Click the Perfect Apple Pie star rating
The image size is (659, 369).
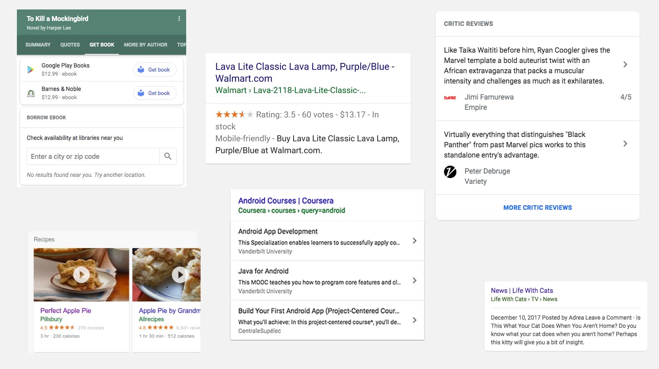pyautogui.click(x=62, y=327)
